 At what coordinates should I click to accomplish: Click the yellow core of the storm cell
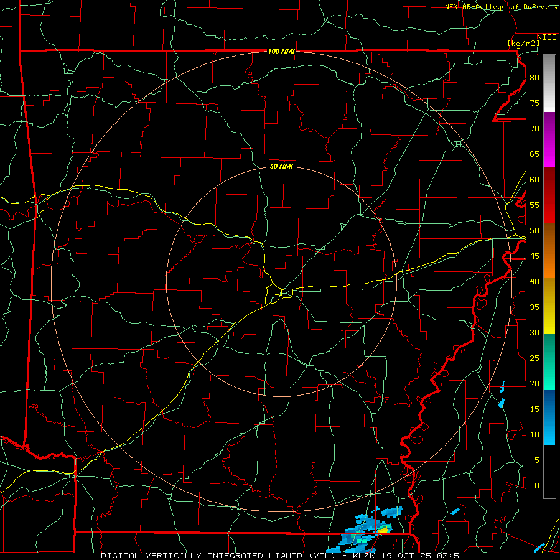pos(383,530)
